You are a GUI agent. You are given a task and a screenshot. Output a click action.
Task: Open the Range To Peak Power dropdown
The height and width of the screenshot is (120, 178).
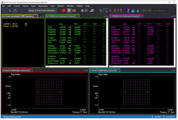click(x=43, y=11)
